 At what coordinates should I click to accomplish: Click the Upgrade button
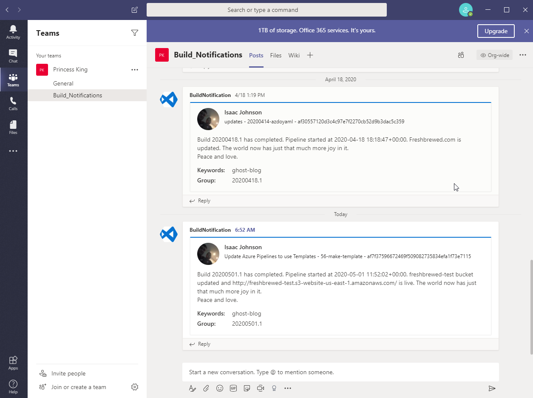(x=496, y=31)
